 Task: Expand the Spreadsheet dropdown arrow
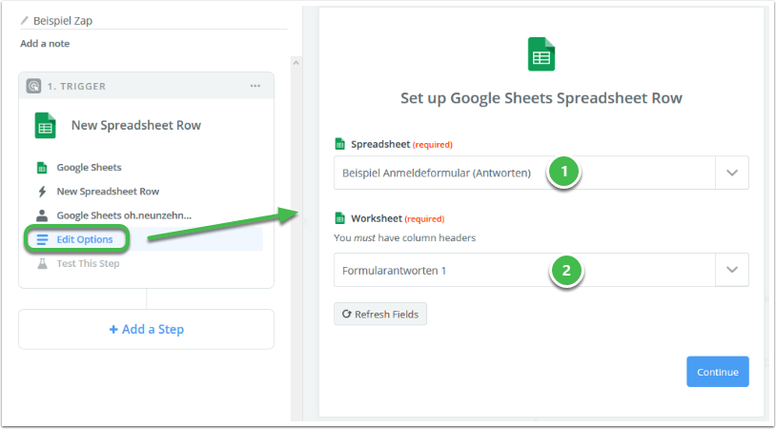click(x=732, y=173)
